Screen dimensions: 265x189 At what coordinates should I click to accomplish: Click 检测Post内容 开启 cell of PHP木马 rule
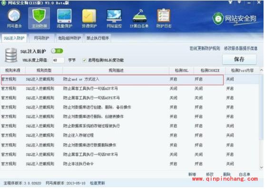point(230,154)
